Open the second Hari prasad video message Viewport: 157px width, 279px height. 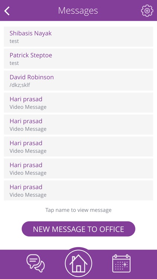pos(78,125)
